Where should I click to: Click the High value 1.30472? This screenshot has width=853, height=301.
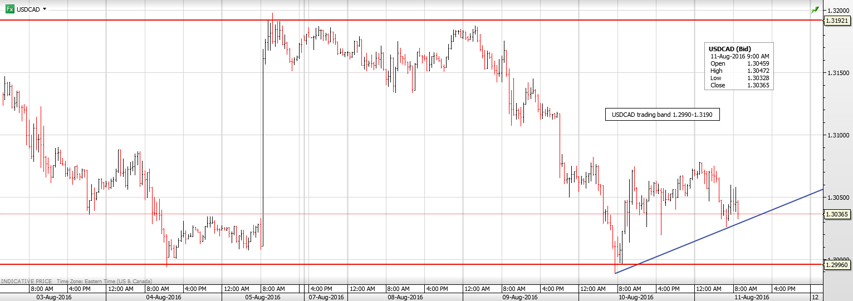click(x=758, y=71)
